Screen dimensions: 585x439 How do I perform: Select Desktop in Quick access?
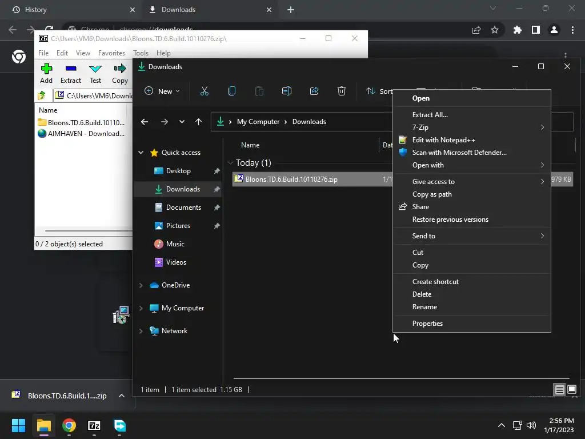[x=178, y=170]
